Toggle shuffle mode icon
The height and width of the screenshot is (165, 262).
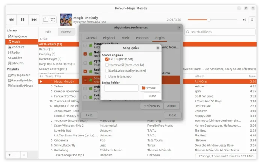53,20
